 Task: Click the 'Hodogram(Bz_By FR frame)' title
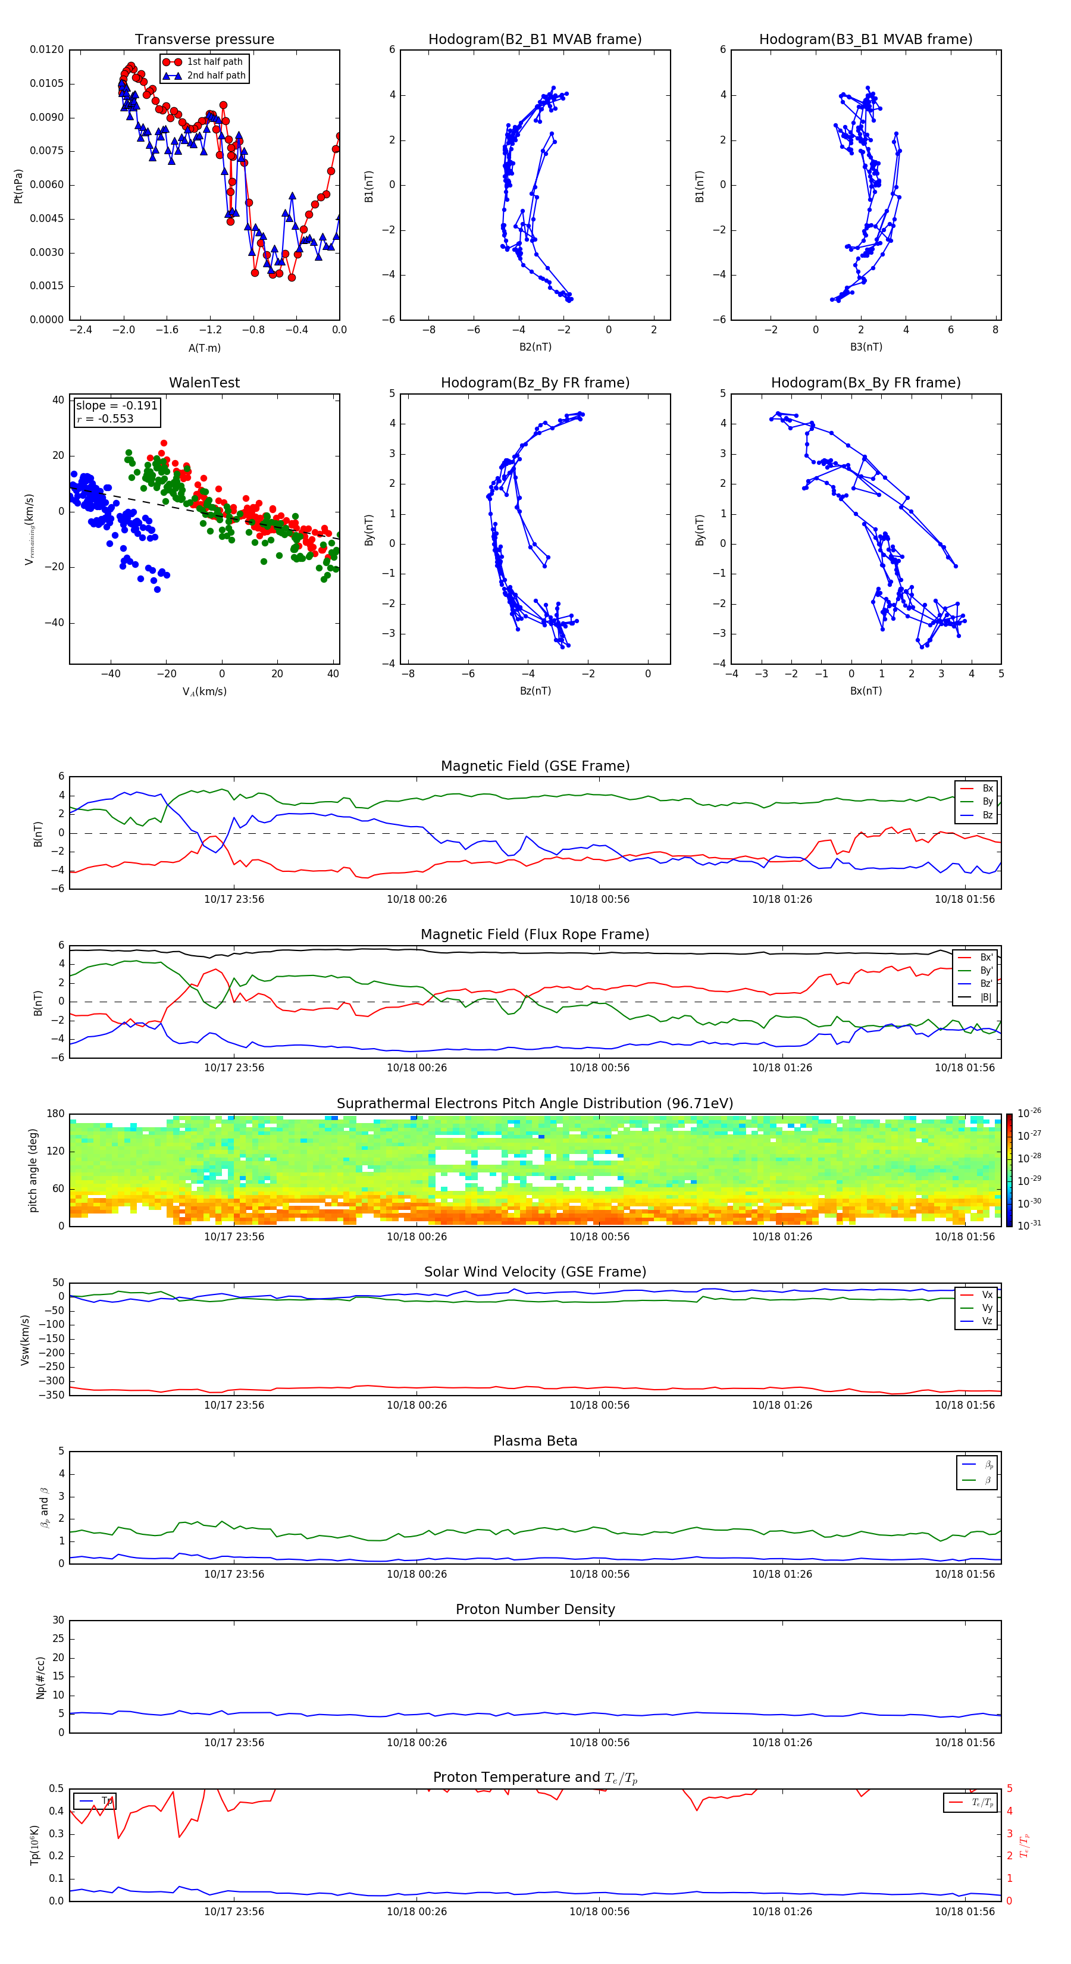[x=535, y=383]
